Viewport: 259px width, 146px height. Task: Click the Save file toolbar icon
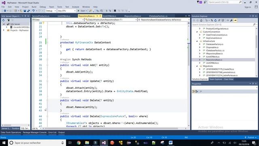pyautogui.click(x=25, y=11)
